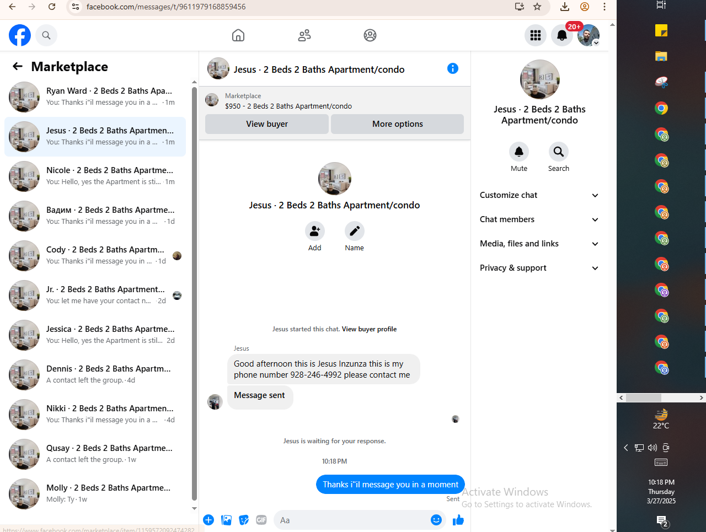Open Jr. conversation in the list

point(95,295)
